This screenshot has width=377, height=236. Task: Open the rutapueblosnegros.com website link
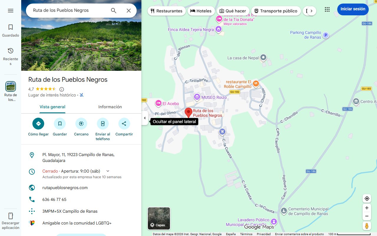(x=65, y=188)
